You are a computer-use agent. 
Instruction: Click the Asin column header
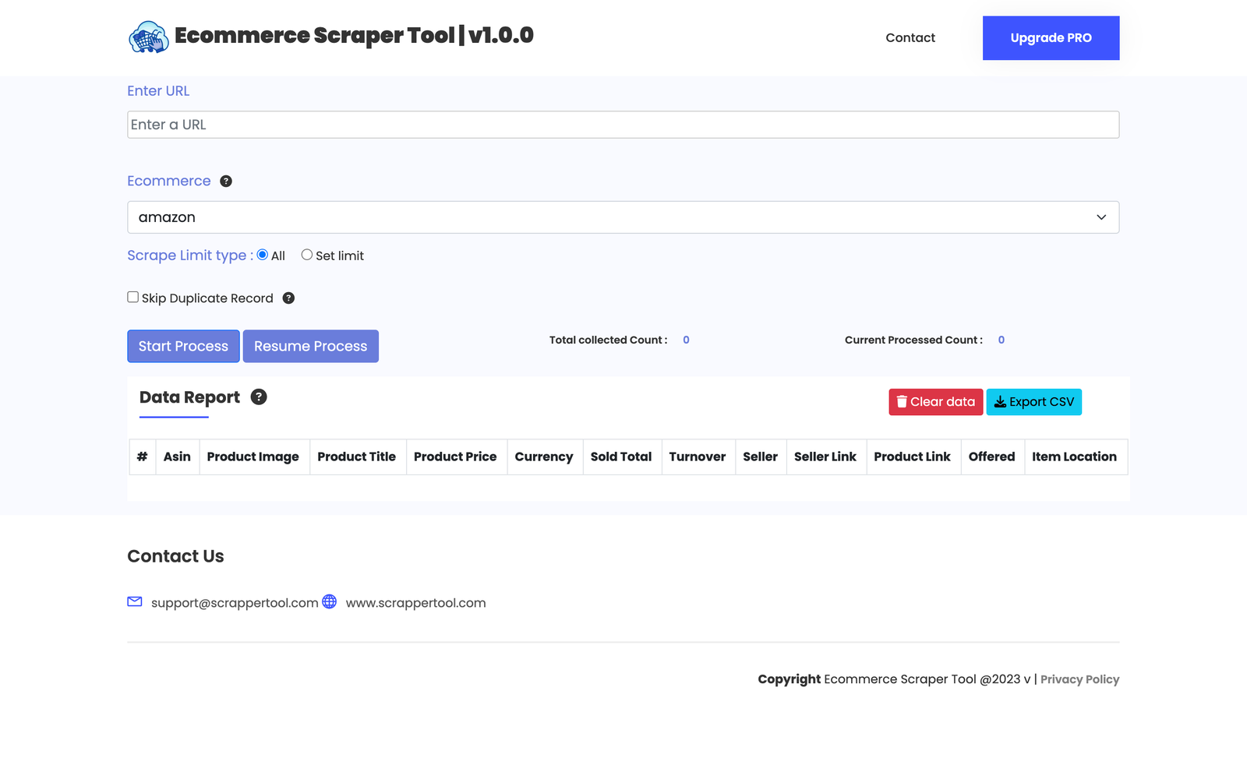pyautogui.click(x=177, y=456)
